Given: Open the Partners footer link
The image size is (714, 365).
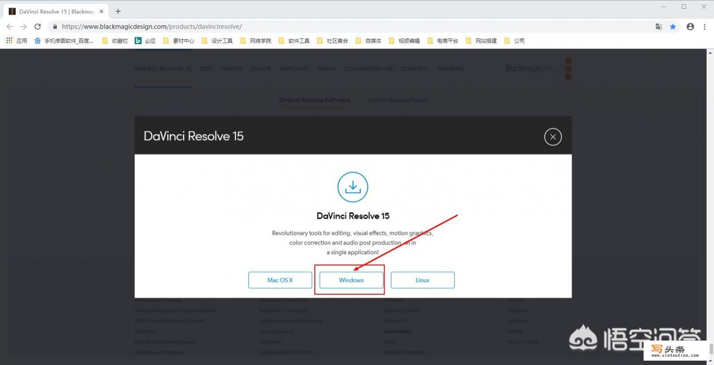Looking at the screenshot, I should coord(518,321).
